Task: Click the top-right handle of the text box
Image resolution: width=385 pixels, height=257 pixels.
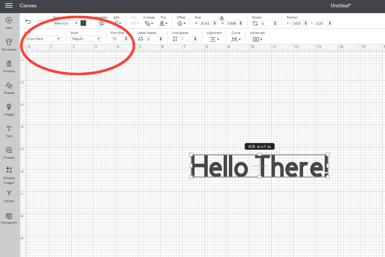Action: pos(328,155)
